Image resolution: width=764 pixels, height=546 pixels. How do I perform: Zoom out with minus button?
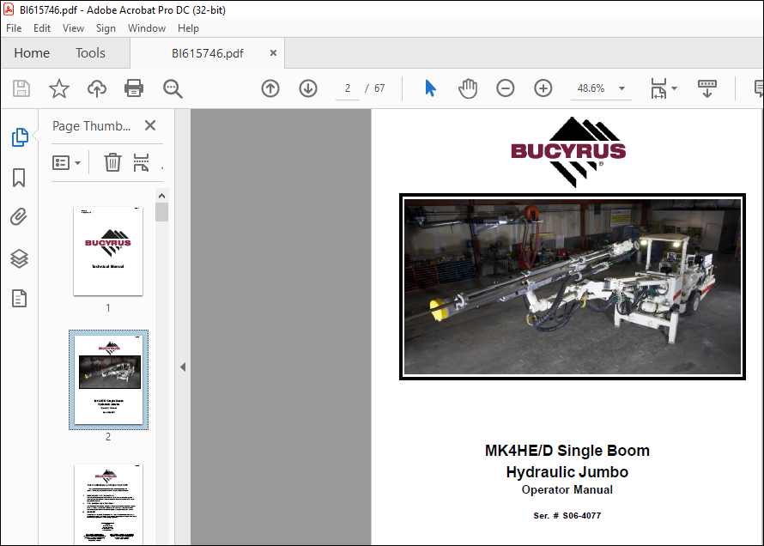pos(506,88)
